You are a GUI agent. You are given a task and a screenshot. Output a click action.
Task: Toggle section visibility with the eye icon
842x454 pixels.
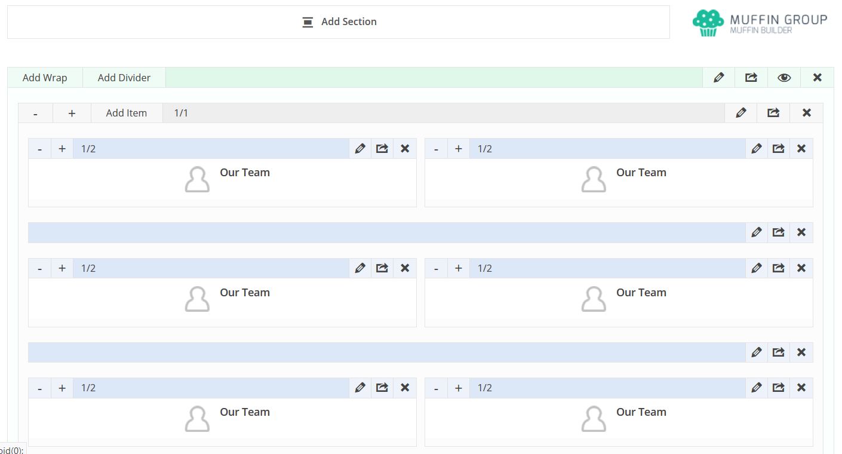coord(784,78)
